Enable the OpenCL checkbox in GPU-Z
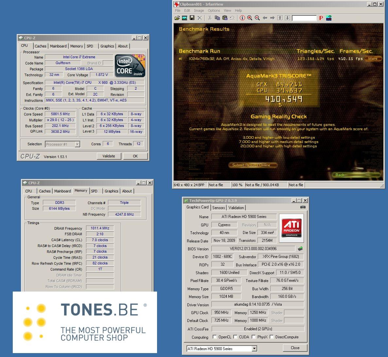The image size is (388, 357). click(215, 337)
